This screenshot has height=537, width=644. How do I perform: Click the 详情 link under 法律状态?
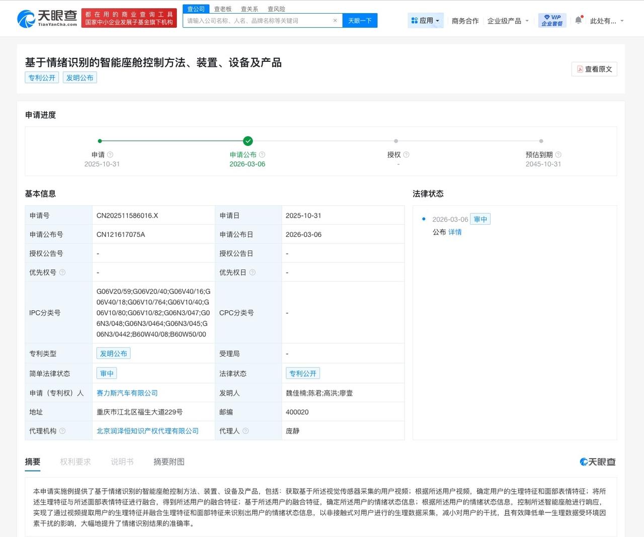pos(454,232)
